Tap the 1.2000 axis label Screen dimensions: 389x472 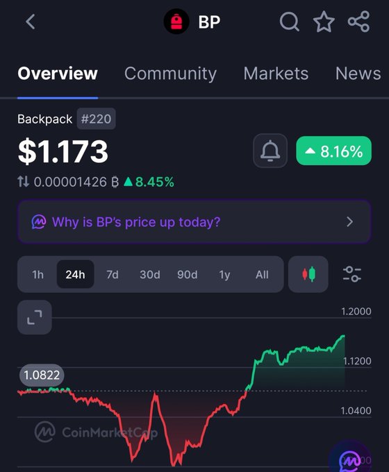point(356,311)
